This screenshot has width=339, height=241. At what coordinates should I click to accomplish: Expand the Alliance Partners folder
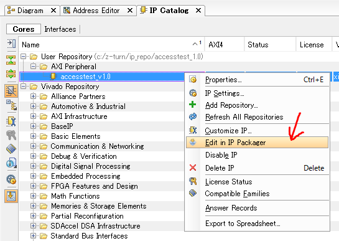click(x=33, y=96)
